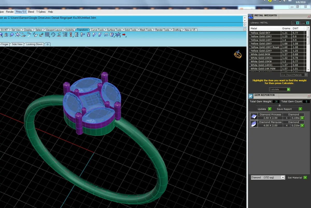This screenshot has width=311, height=208.
Task: Switch to the Looking Down viewport tab
Action: tap(34, 44)
